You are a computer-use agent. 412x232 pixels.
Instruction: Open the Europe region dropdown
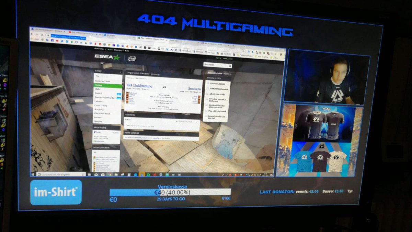(108, 72)
